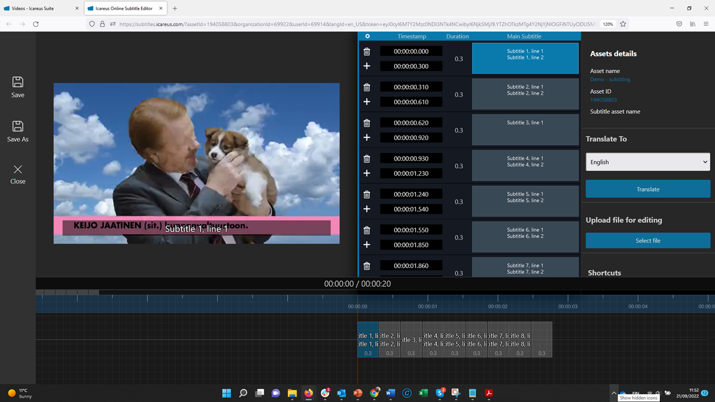Click the video preview thumbnail

pyautogui.click(x=197, y=163)
